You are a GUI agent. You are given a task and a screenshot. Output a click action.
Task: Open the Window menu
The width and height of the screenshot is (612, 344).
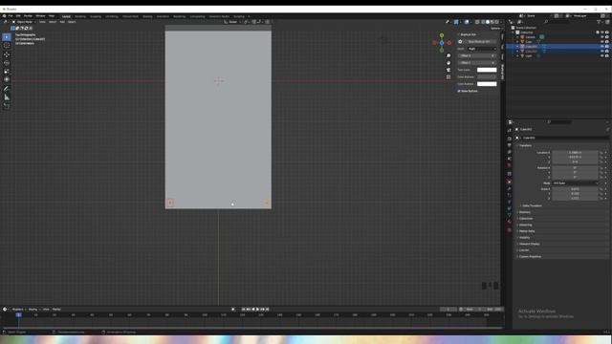(x=40, y=16)
